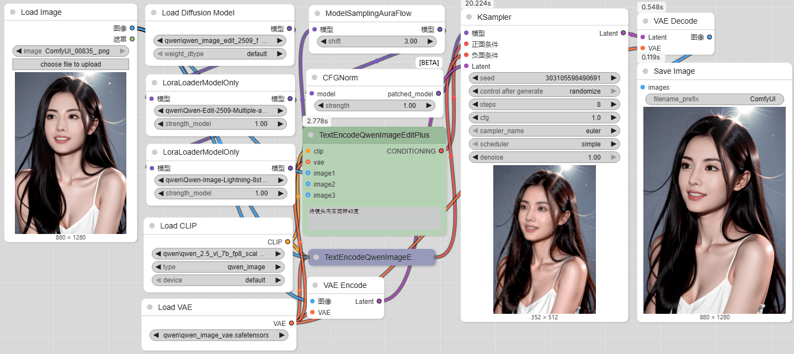Increase steps value with the right arrow
The height and width of the screenshot is (354, 794).
pos(613,105)
